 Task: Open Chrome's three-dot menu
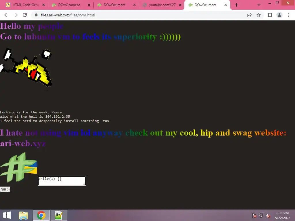pos(289,15)
